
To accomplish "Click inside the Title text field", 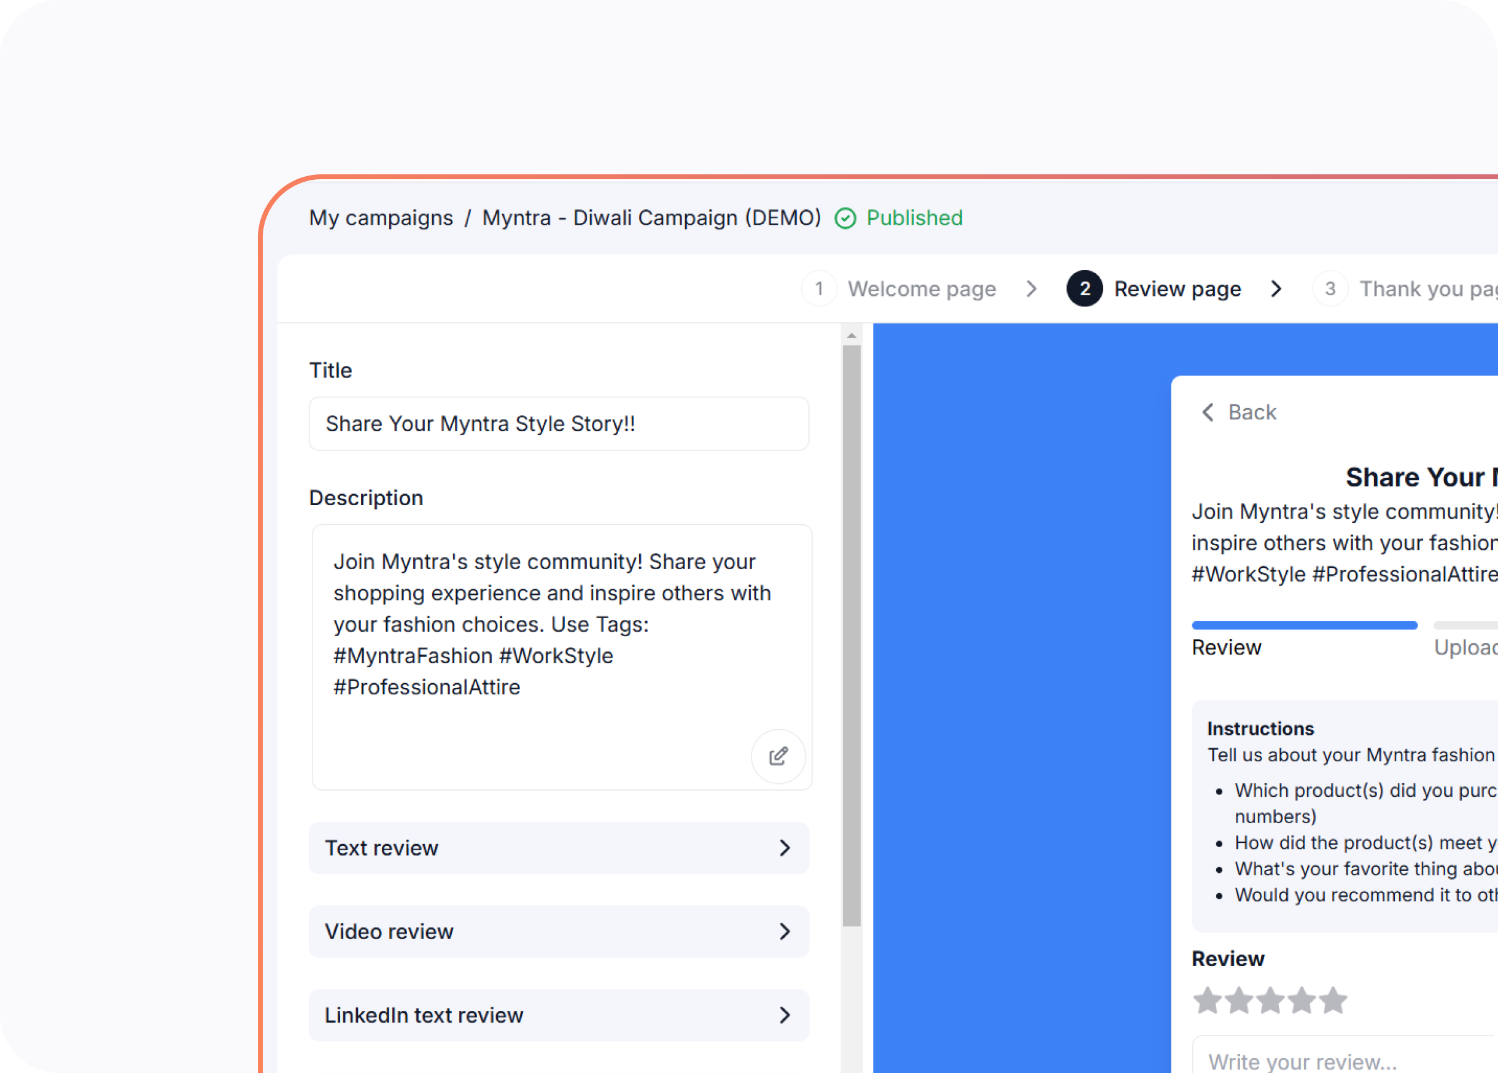I will point(559,424).
